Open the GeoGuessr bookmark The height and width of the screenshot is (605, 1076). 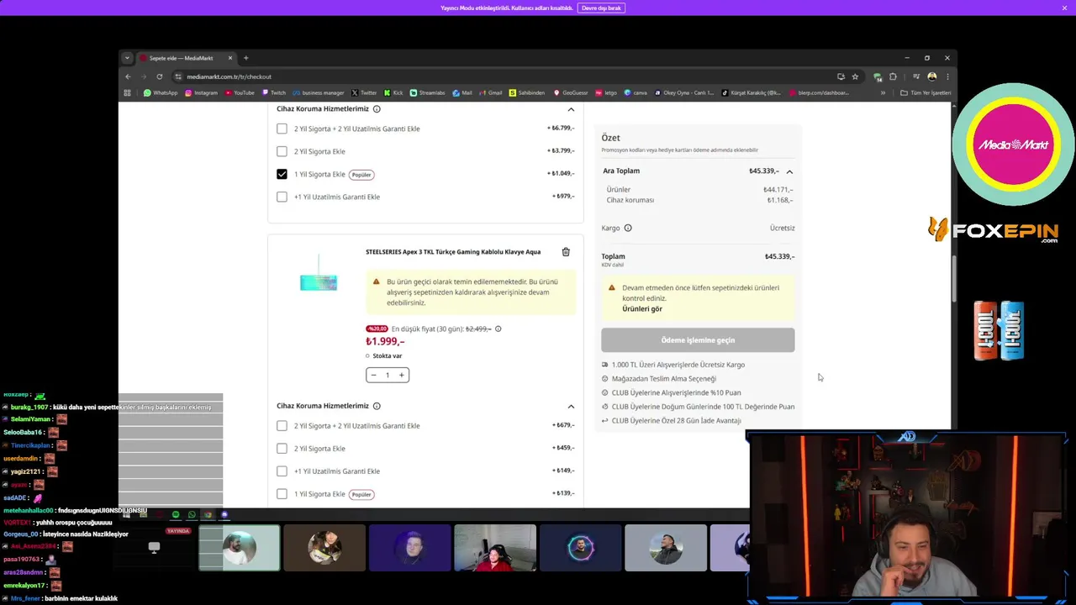(x=571, y=93)
